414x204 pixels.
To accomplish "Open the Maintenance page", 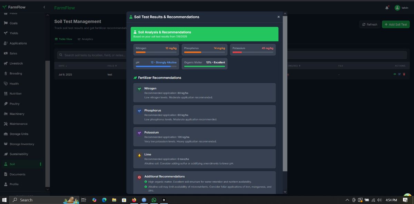I will pos(18,124).
